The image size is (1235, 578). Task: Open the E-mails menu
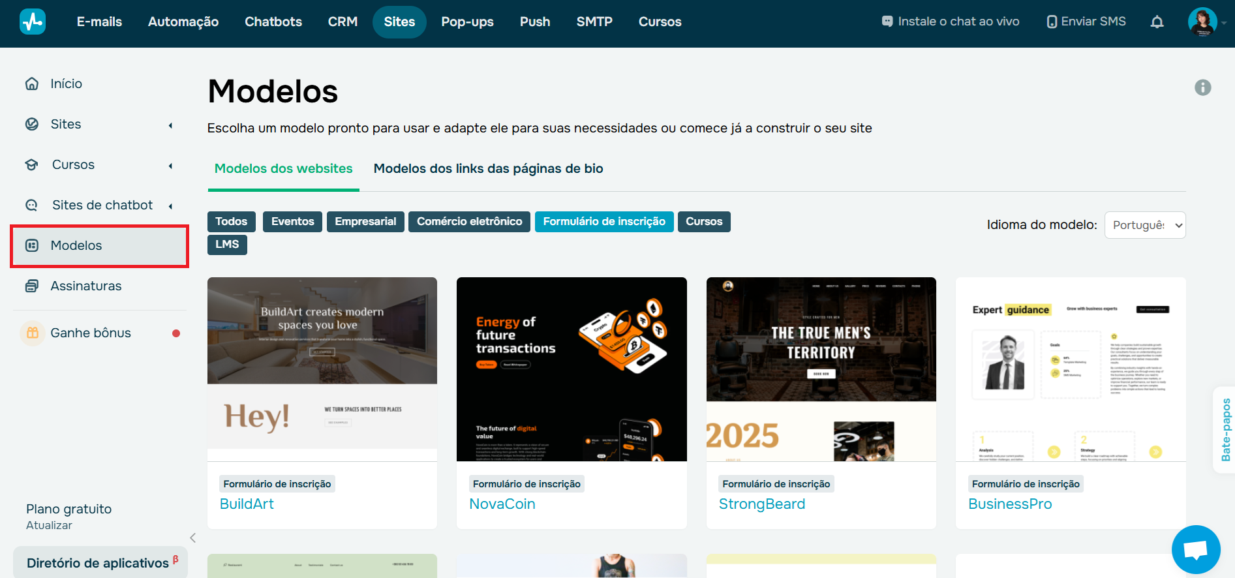99,22
